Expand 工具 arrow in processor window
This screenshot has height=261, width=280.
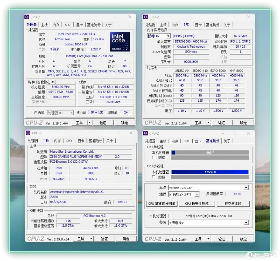tap(90, 123)
